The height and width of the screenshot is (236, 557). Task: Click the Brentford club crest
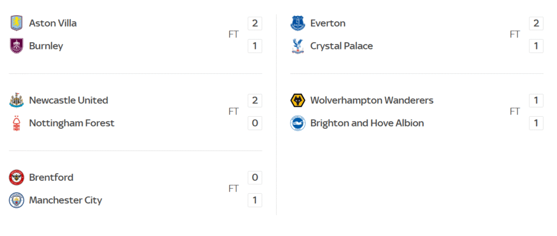point(17,177)
